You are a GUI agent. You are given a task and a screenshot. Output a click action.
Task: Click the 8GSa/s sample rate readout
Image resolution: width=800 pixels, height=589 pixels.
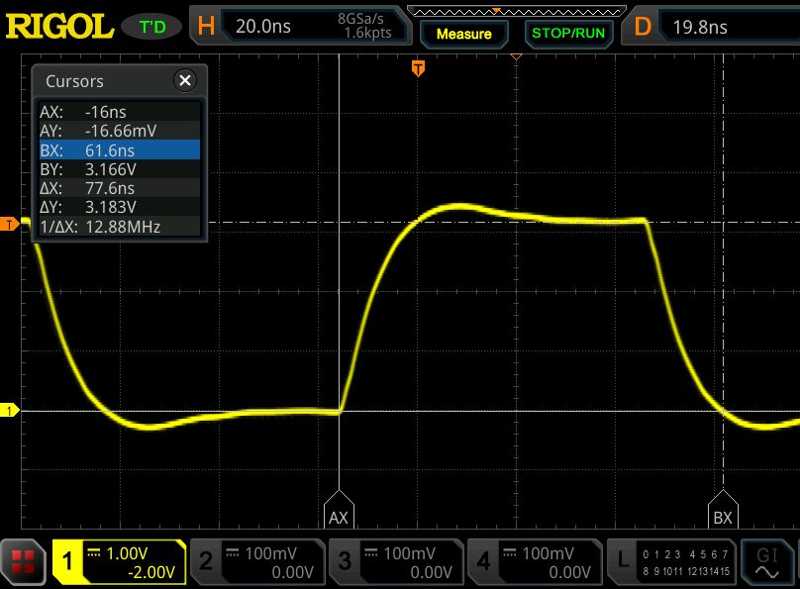point(360,19)
